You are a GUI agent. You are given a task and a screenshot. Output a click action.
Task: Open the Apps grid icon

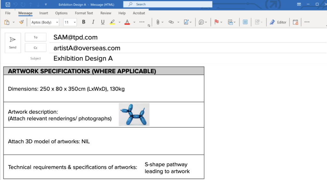tap(245, 22)
